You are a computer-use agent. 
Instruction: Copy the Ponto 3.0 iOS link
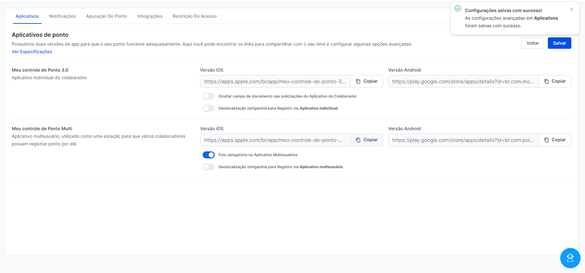point(366,81)
